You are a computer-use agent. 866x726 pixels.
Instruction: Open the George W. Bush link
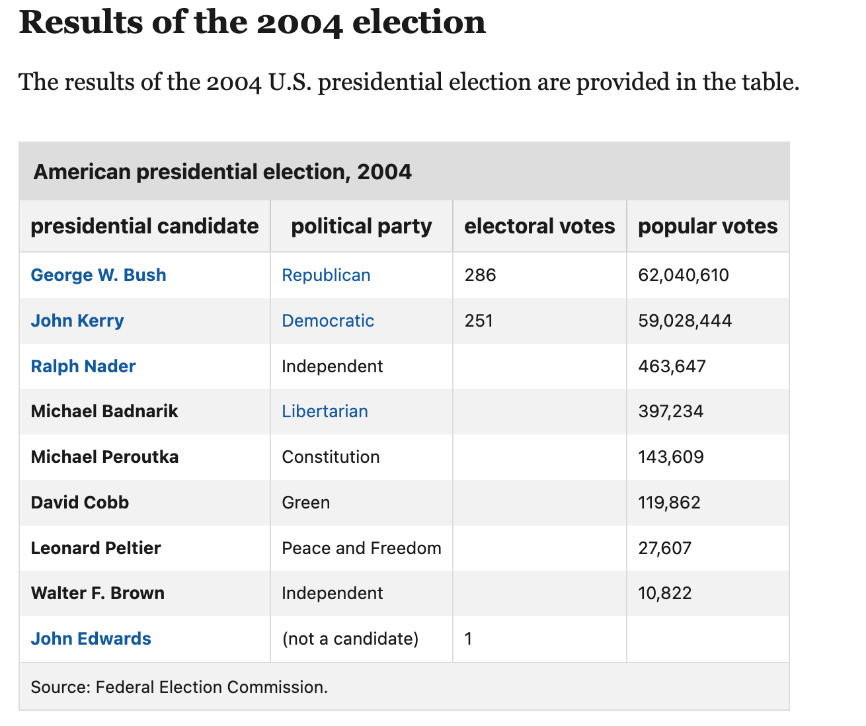[x=98, y=275]
